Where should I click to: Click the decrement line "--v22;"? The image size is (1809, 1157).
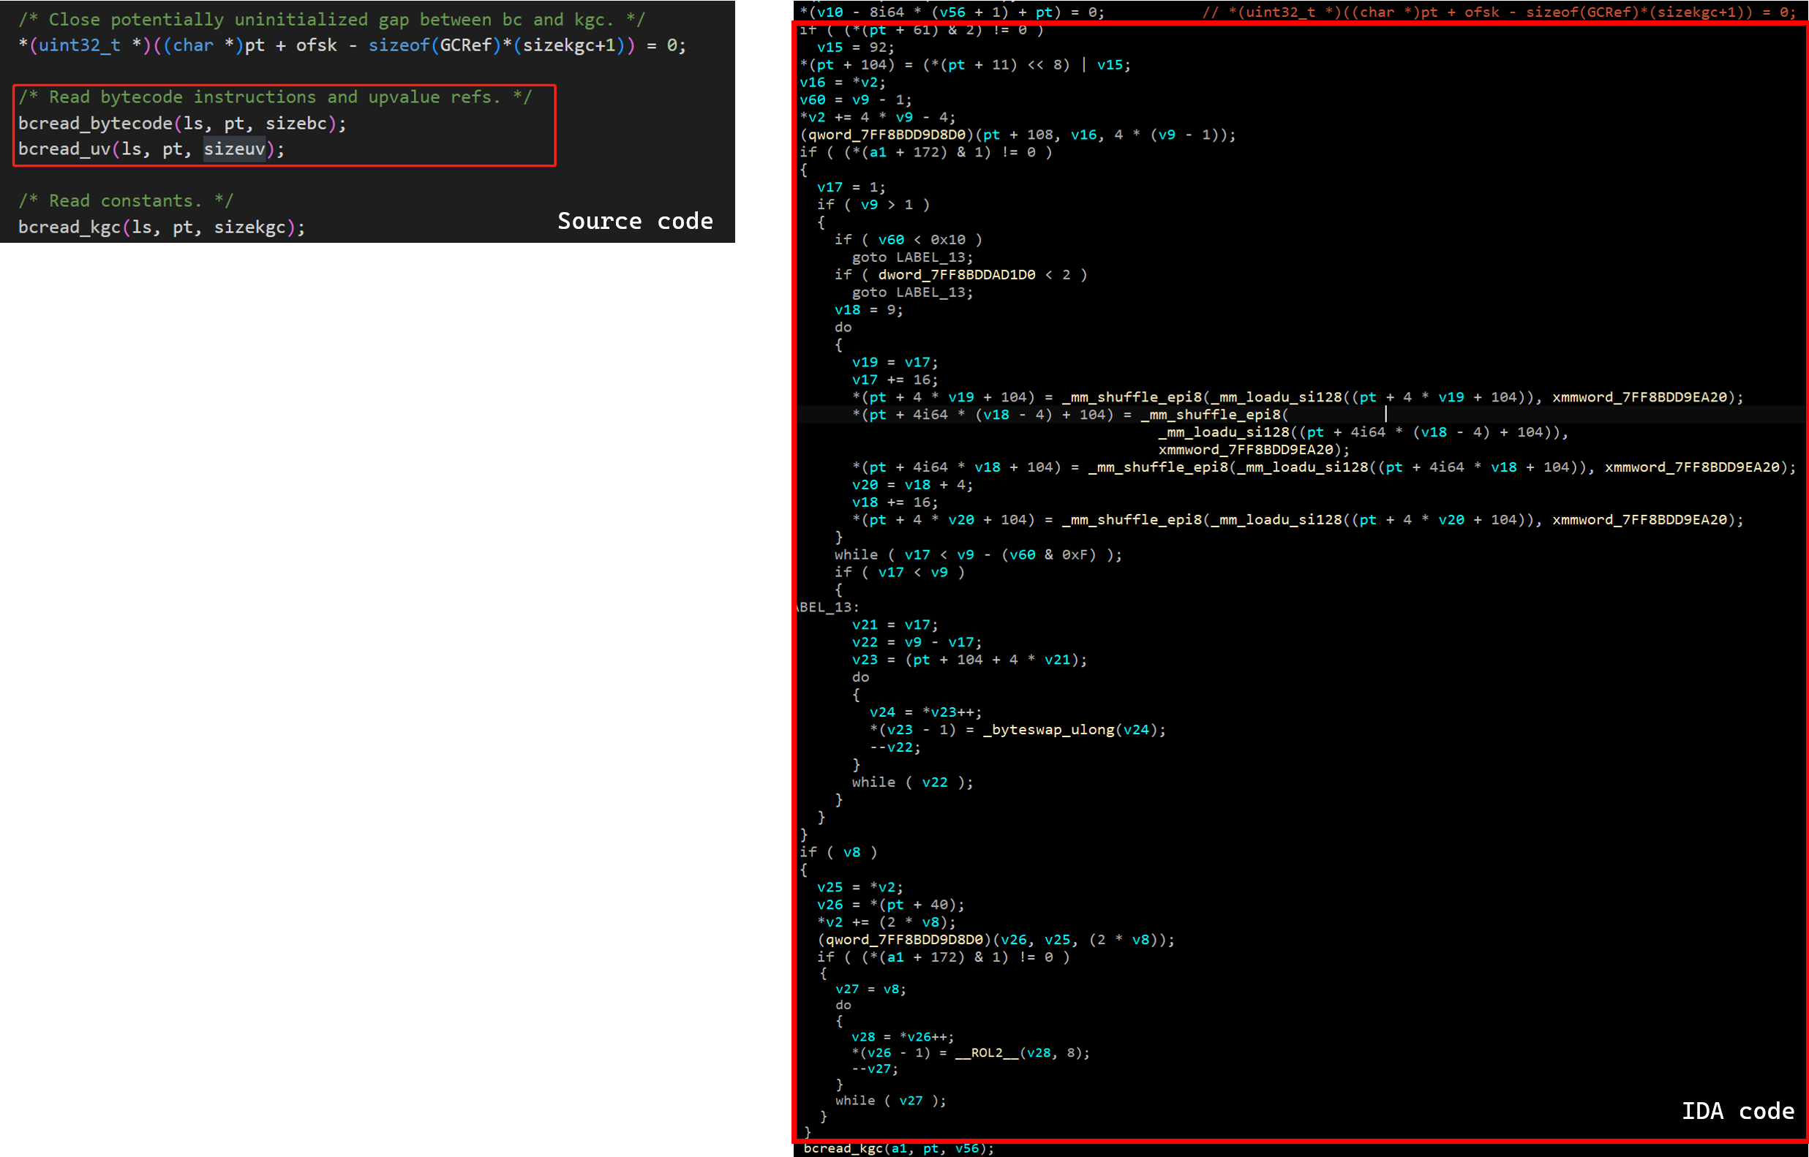[x=895, y=747]
